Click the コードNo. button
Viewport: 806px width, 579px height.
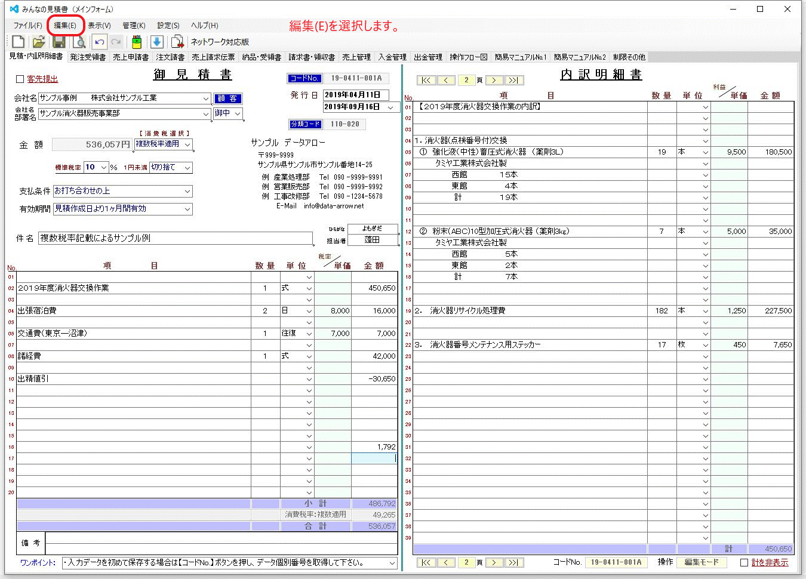tap(304, 78)
